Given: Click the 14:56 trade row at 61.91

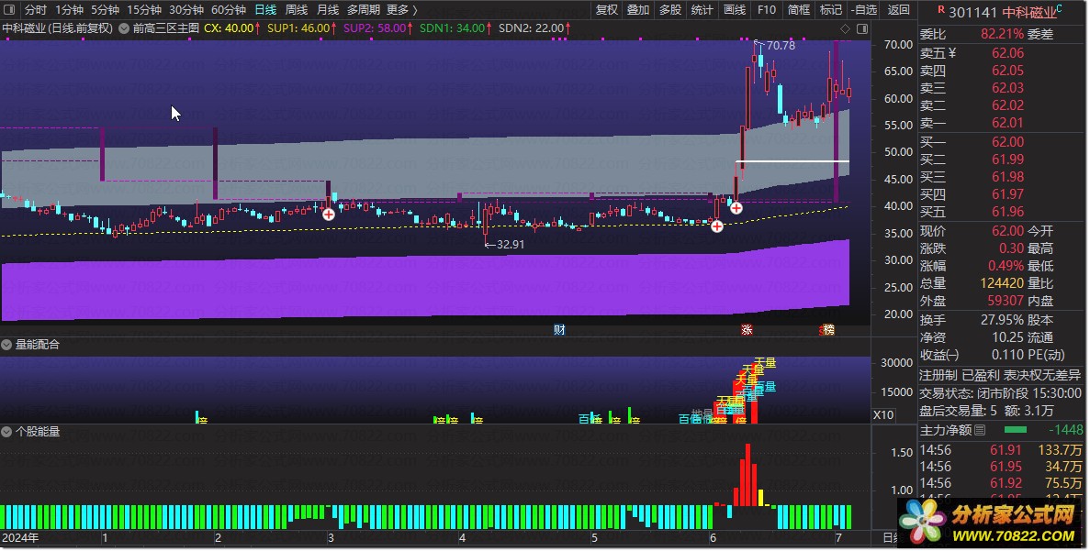Looking at the screenshot, I should pyautogui.click(x=1000, y=449).
